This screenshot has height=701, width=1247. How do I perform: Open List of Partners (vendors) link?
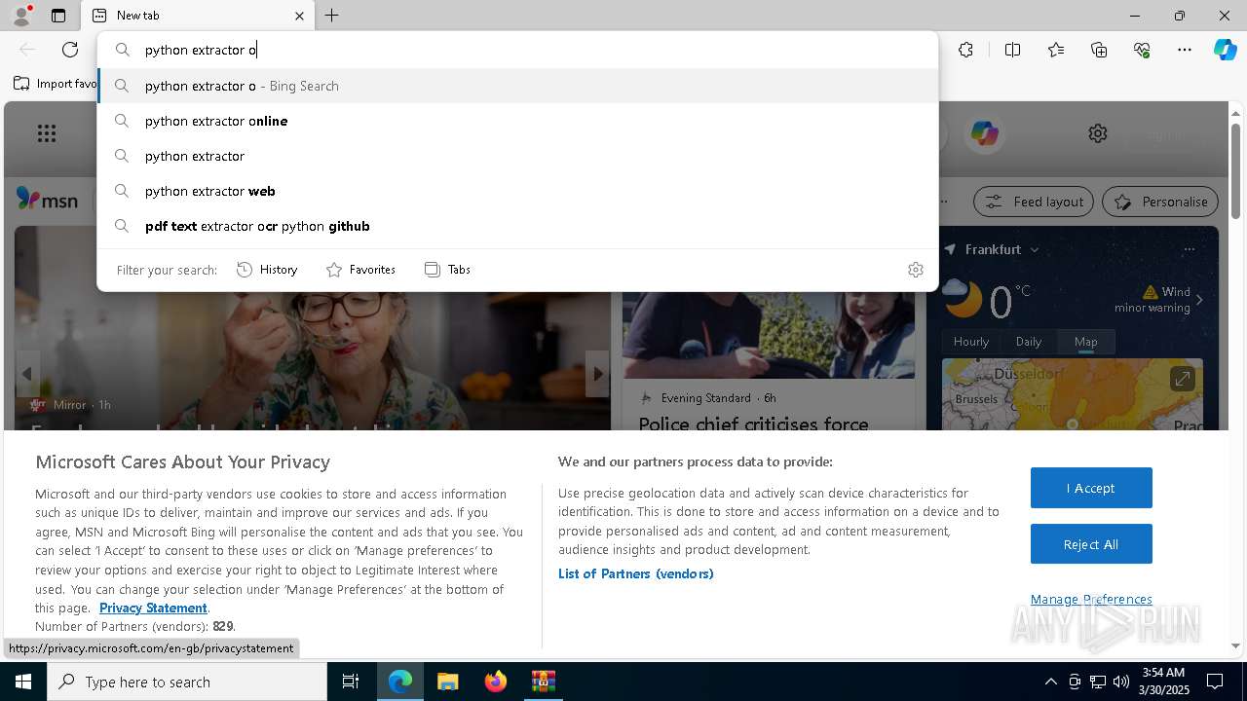coord(636,573)
